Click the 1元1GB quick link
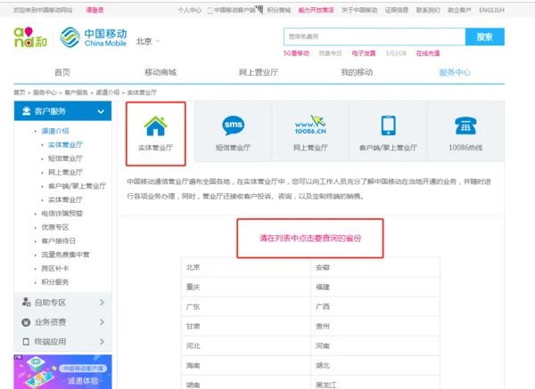 396,53
